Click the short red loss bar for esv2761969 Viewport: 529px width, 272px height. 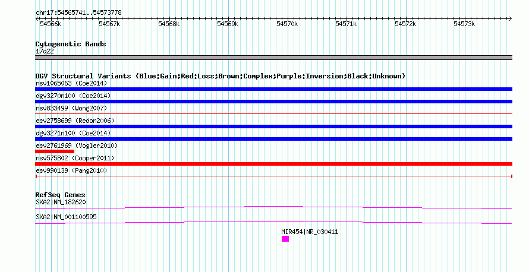coord(55,151)
